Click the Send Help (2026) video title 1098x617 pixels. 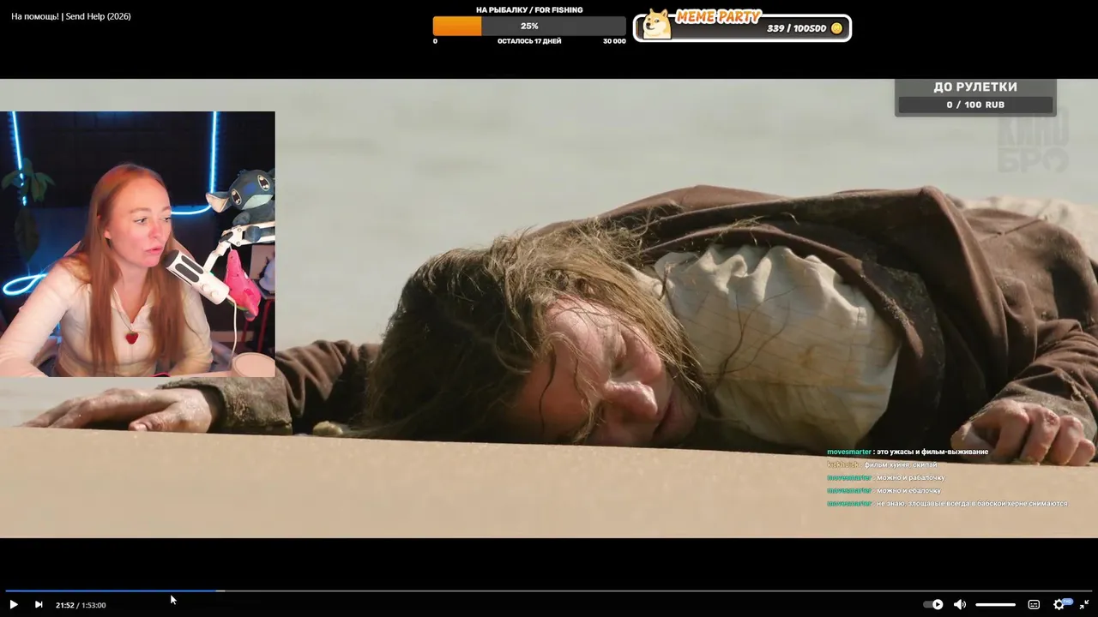71,16
